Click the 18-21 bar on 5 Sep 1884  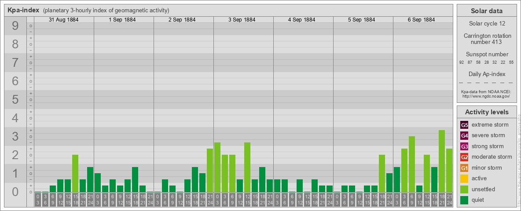coord(382,174)
